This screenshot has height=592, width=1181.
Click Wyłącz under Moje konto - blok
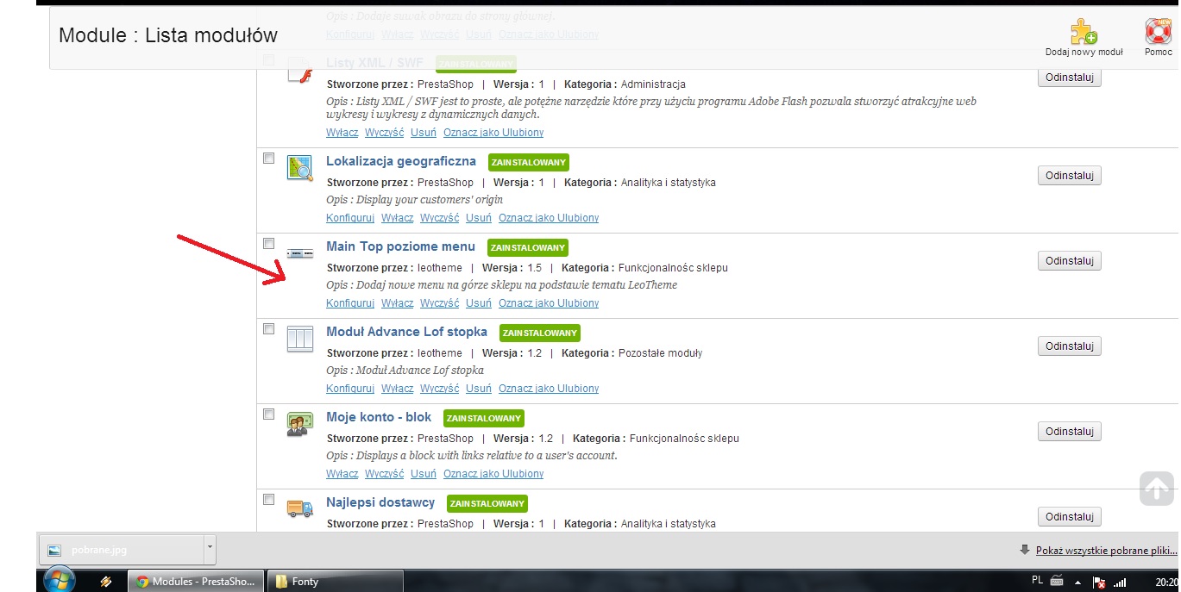tap(342, 474)
